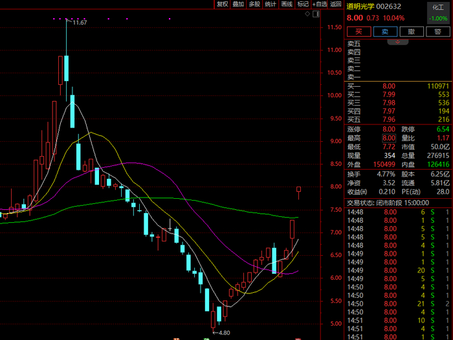This screenshot has height=340, width=453.
Task: Expand the order book with the red chevron
Action: (x=398, y=42)
